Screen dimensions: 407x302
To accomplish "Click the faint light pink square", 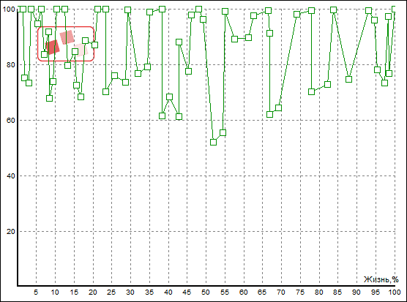I will point(81,50).
